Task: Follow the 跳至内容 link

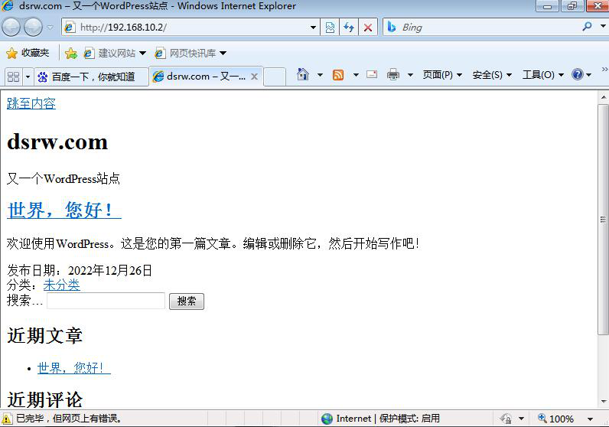Action: click(x=31, y=103)
